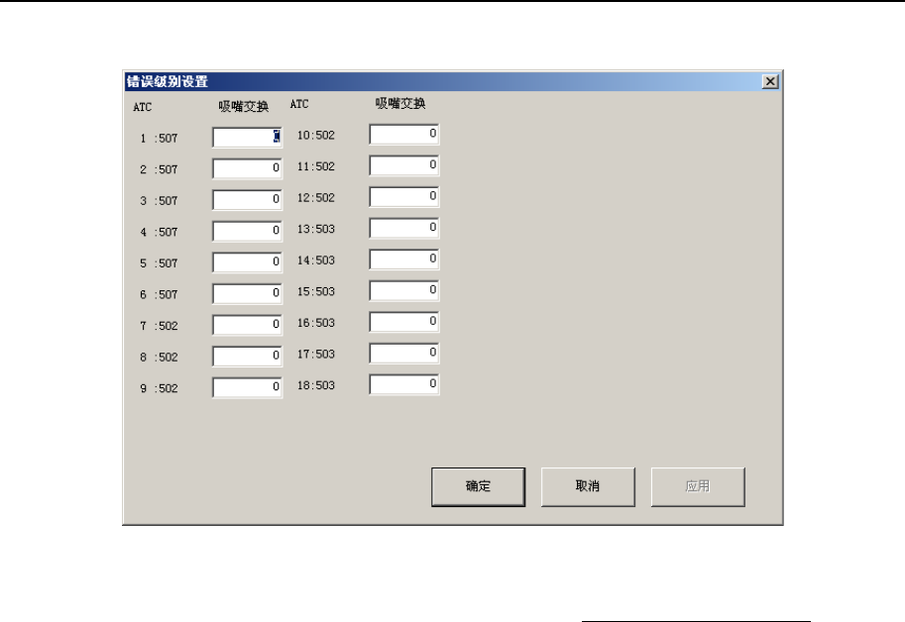Click the label 8 :502

click(x=159, y=357)
